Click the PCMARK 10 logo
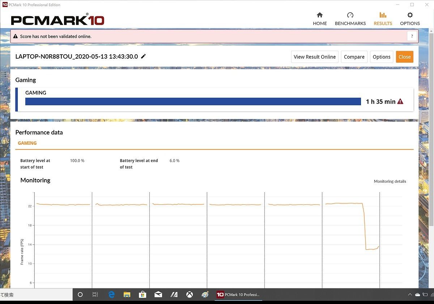 (58, 20)
